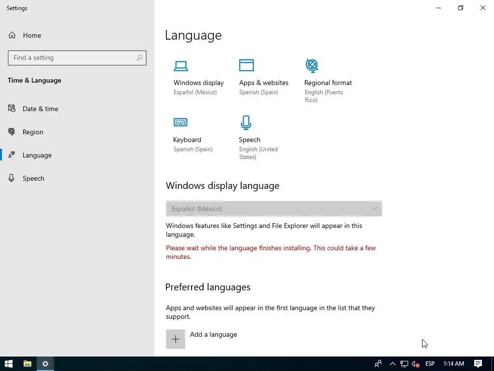Open Action Center notifications icon
Image resolution: width=494 pixels, height=371 pixels.
[x=478, y=364]
